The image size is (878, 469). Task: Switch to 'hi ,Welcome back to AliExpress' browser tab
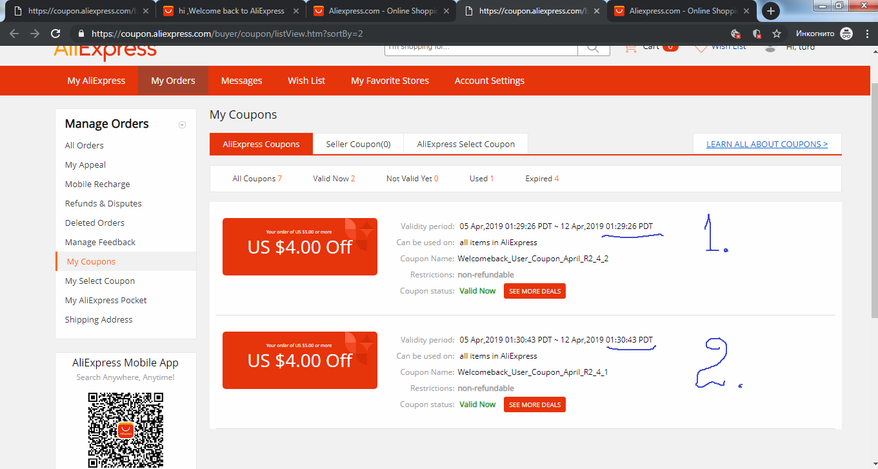[231, 11]
